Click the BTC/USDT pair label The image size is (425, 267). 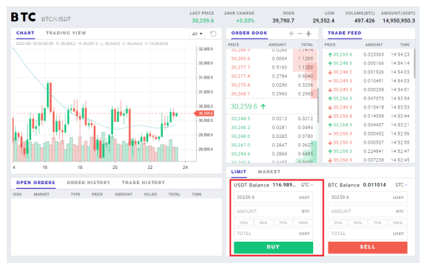[56, 19]
